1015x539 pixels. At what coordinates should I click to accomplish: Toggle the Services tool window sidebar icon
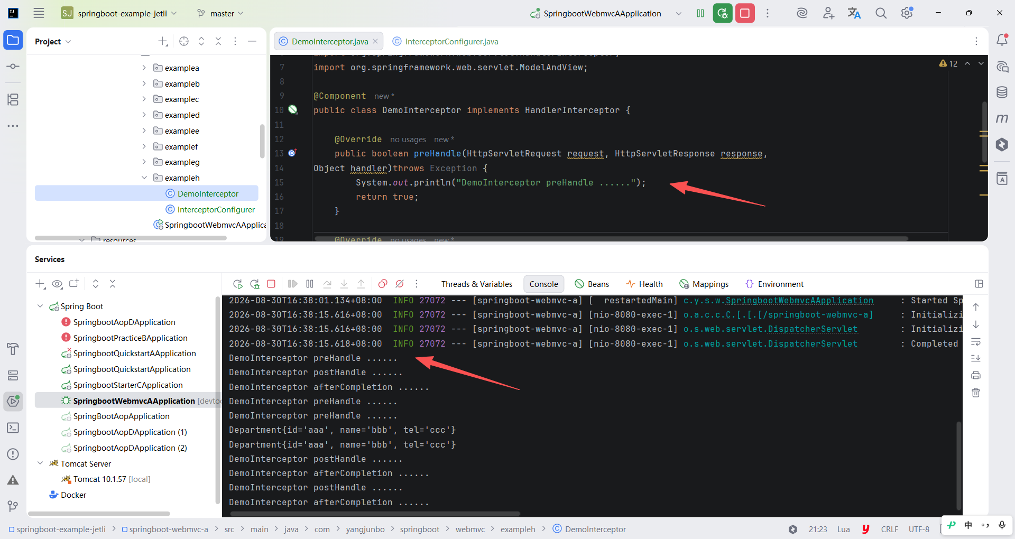(x=13, y=401)
